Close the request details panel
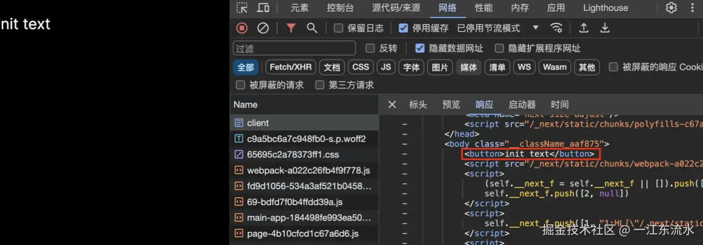 [x=392, y=104]
